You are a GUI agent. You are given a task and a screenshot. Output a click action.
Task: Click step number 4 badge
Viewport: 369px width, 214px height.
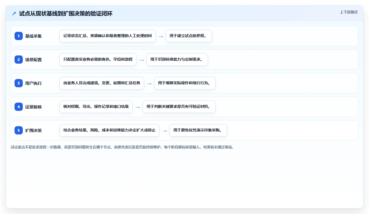[x=19, y=107]
